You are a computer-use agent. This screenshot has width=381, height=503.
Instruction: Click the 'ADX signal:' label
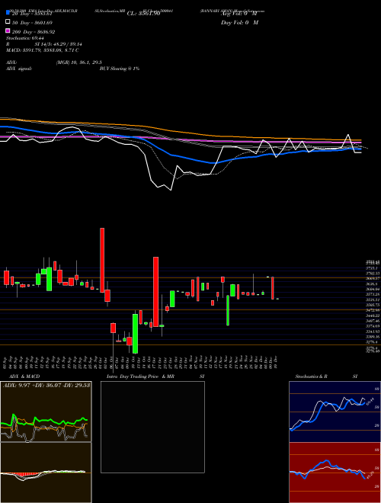pyautogui.click(x=19, y=69)
